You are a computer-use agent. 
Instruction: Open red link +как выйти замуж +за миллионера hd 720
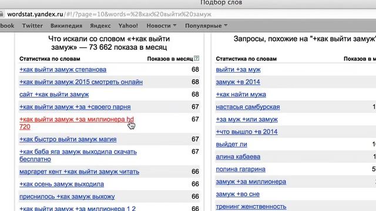coord(76,123)
